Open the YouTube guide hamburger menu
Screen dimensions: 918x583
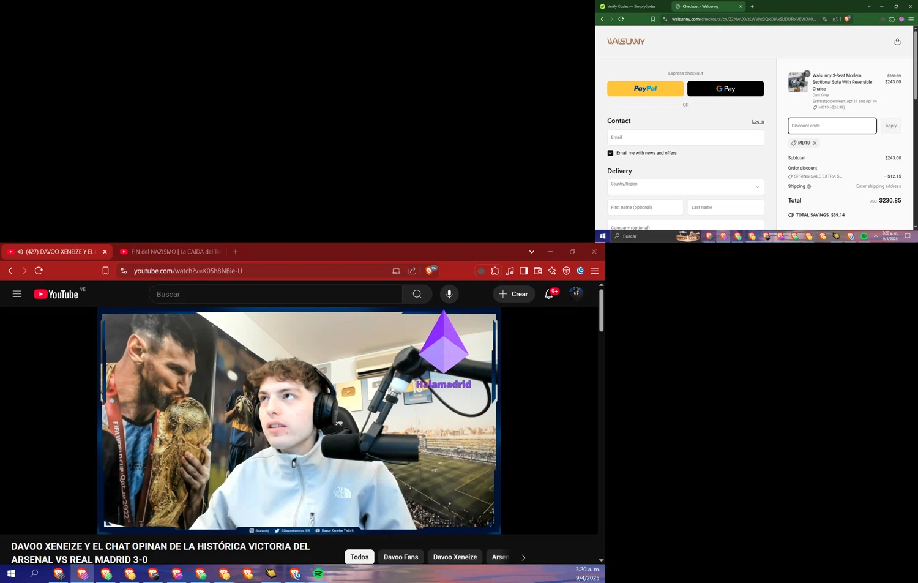[17, 294]
